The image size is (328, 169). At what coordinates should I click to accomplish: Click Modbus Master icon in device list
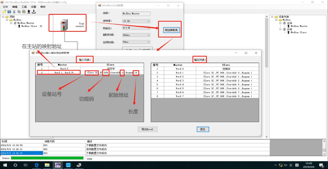(288, 26)
